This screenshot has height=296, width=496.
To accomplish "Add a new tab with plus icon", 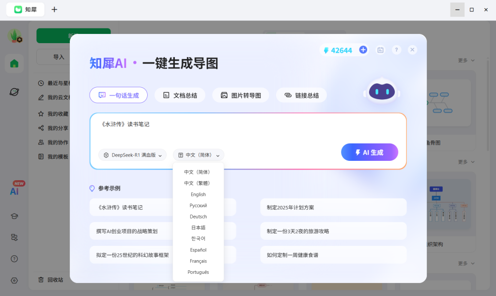I will pos(54,10).
